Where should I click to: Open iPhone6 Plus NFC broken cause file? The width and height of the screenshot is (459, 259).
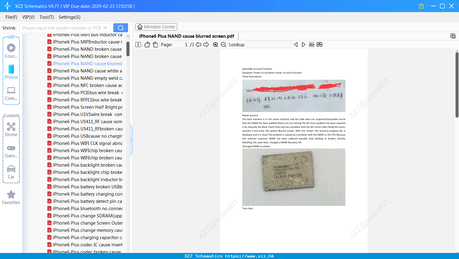tap(85, 85)
